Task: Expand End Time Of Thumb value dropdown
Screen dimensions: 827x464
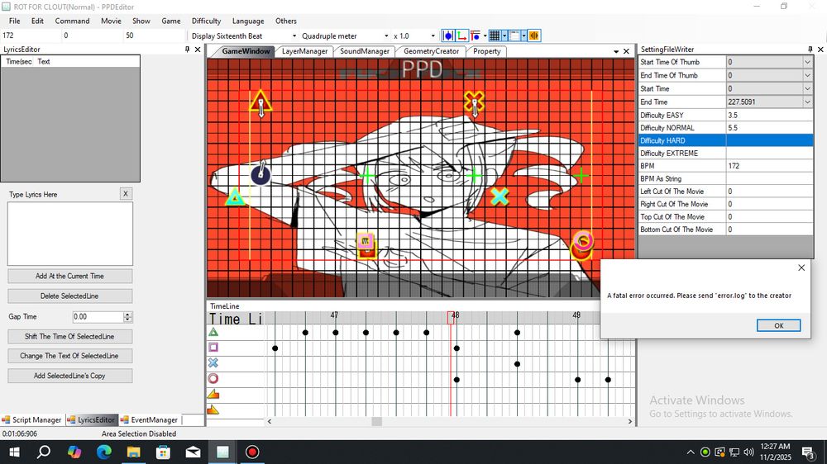Action: 807,75
